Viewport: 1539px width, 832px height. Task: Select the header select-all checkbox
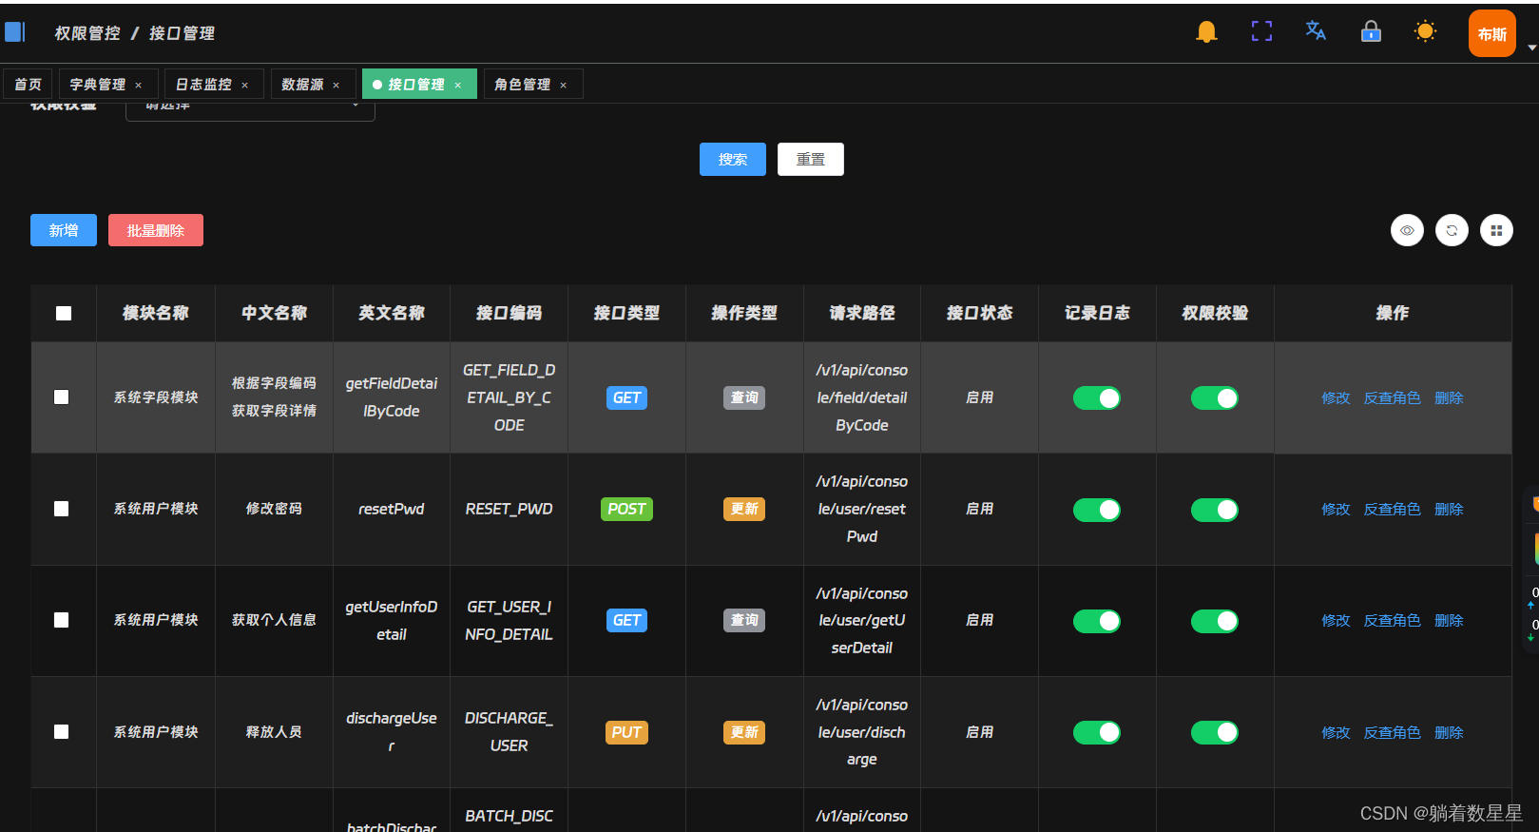(x=64, y=313)
